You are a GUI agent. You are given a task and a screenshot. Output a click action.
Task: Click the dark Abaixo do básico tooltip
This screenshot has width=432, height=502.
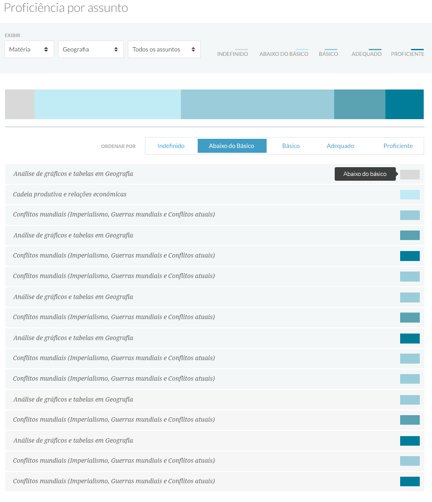pos(365,174)
